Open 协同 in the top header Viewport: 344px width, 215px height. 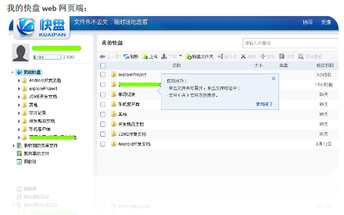[308, 22]
